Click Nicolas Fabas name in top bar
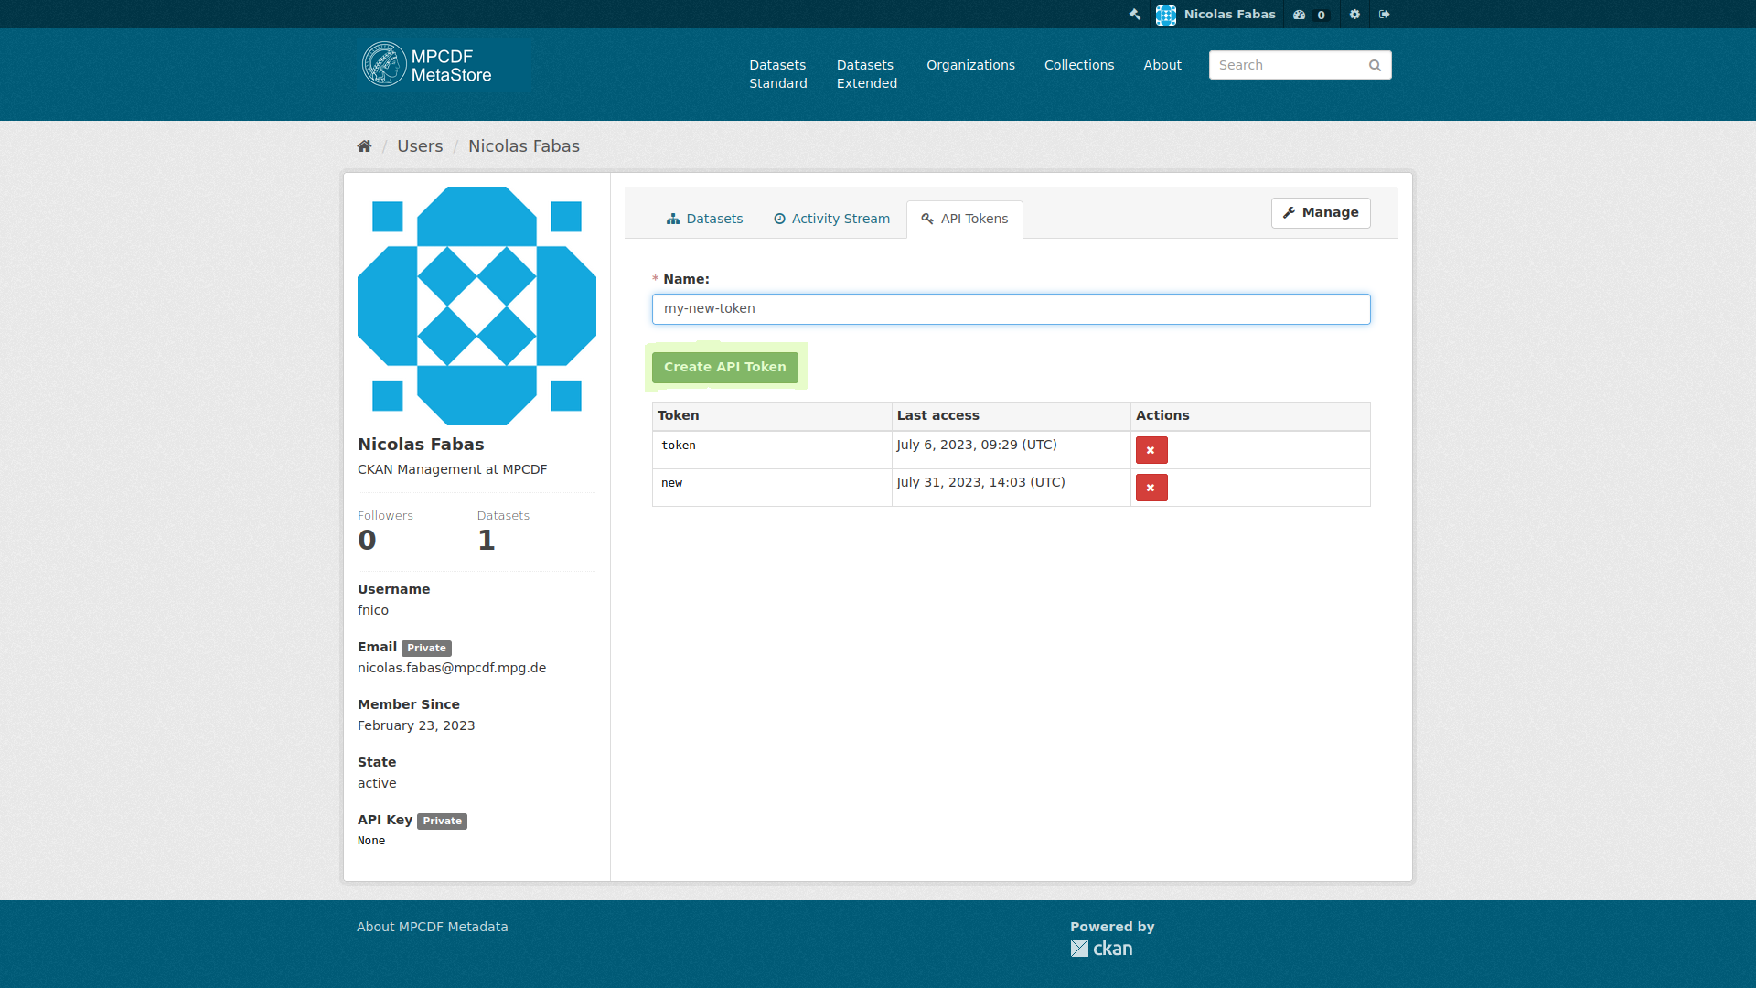1756x988 pixels. tap(1230, 15)
